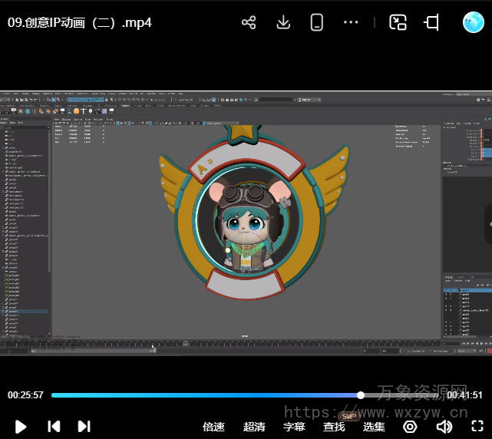Click the 查找 search button
The height and width of the screenshot is (439, 492).
tap(334, 427)
